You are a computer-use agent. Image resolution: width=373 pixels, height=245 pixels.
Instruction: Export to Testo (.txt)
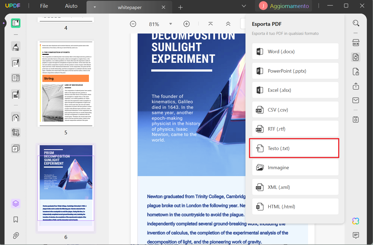point(295,148)
